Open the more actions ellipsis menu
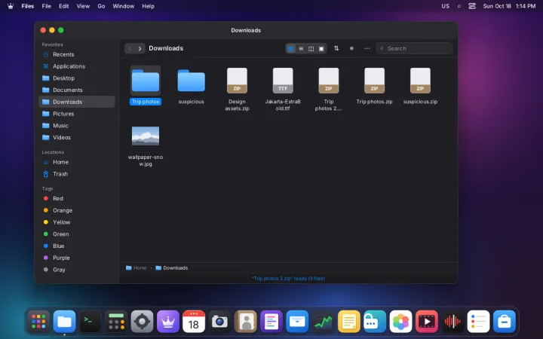543x339 pixels. coord(367,48)
